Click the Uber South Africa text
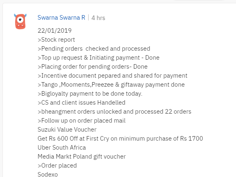 [62, 148]
